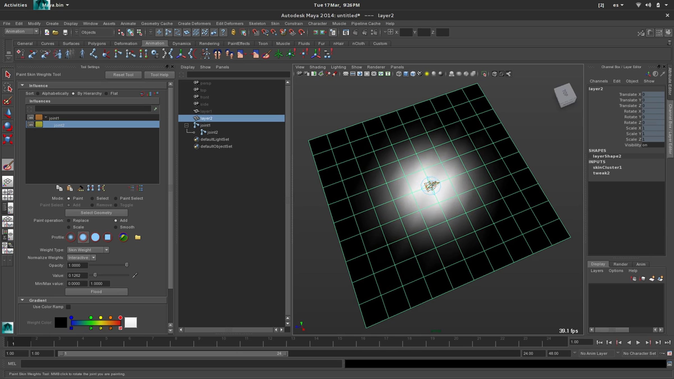674x379 pixels.
Task: Click the Save scene icon
Action: (65, 33)
